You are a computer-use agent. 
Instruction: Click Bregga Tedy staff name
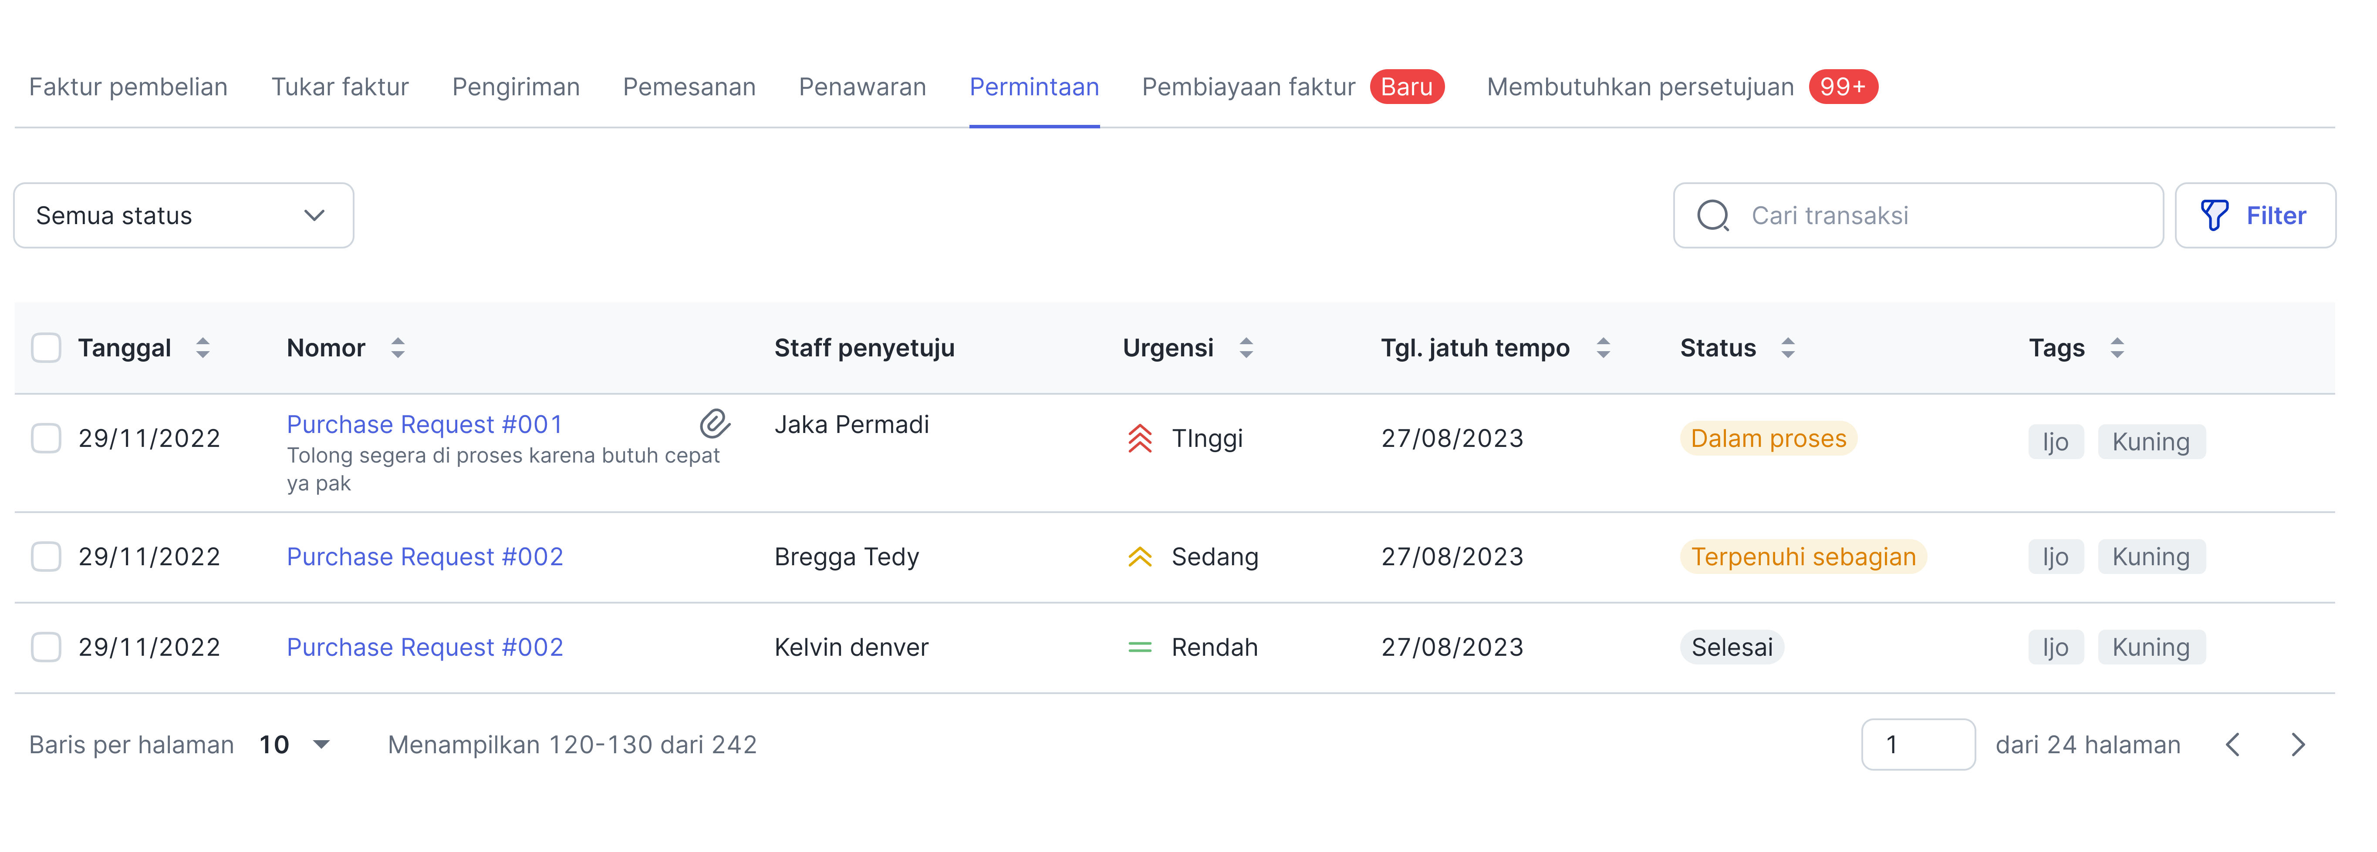pos(846,557)
